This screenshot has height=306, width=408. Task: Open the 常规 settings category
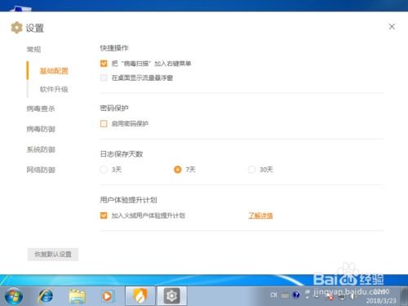[33, 49]
